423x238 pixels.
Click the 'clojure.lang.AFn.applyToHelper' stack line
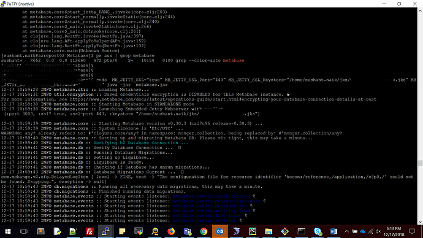pyautogui.click(x=84, y=41)
